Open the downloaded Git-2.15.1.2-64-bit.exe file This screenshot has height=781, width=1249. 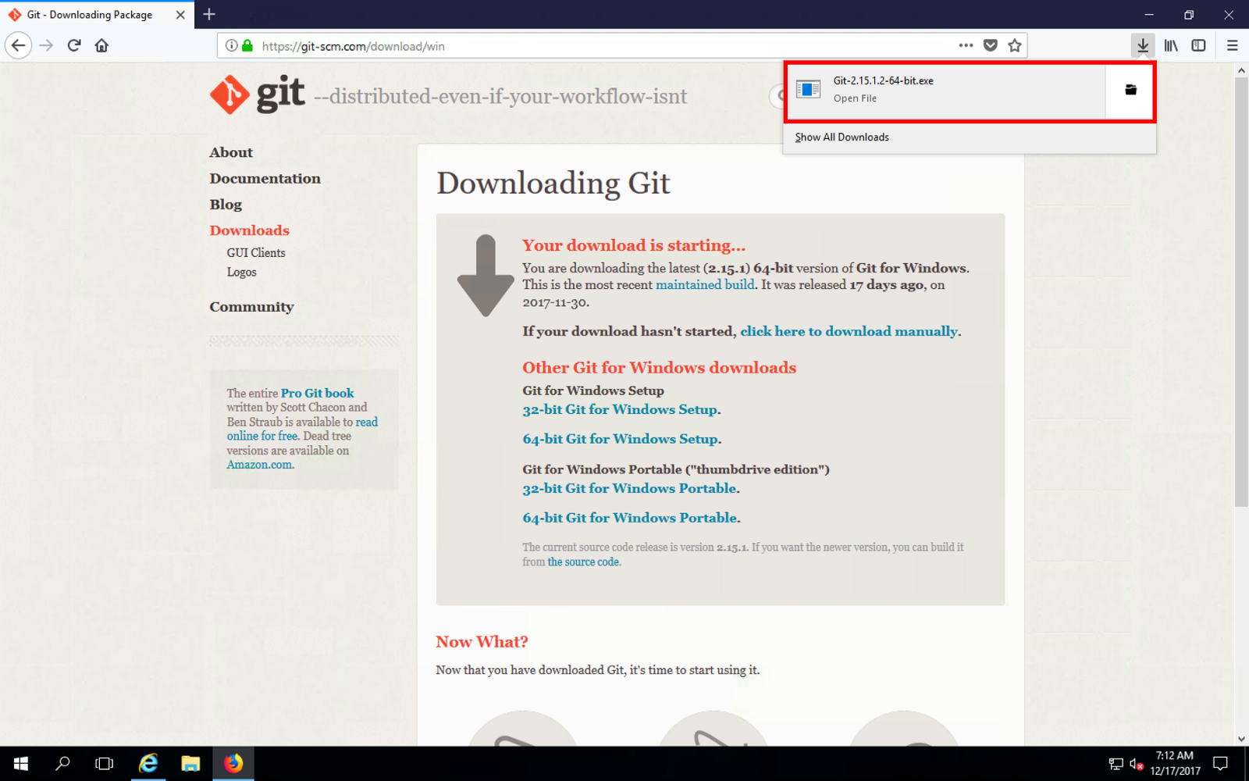(945, 90)
